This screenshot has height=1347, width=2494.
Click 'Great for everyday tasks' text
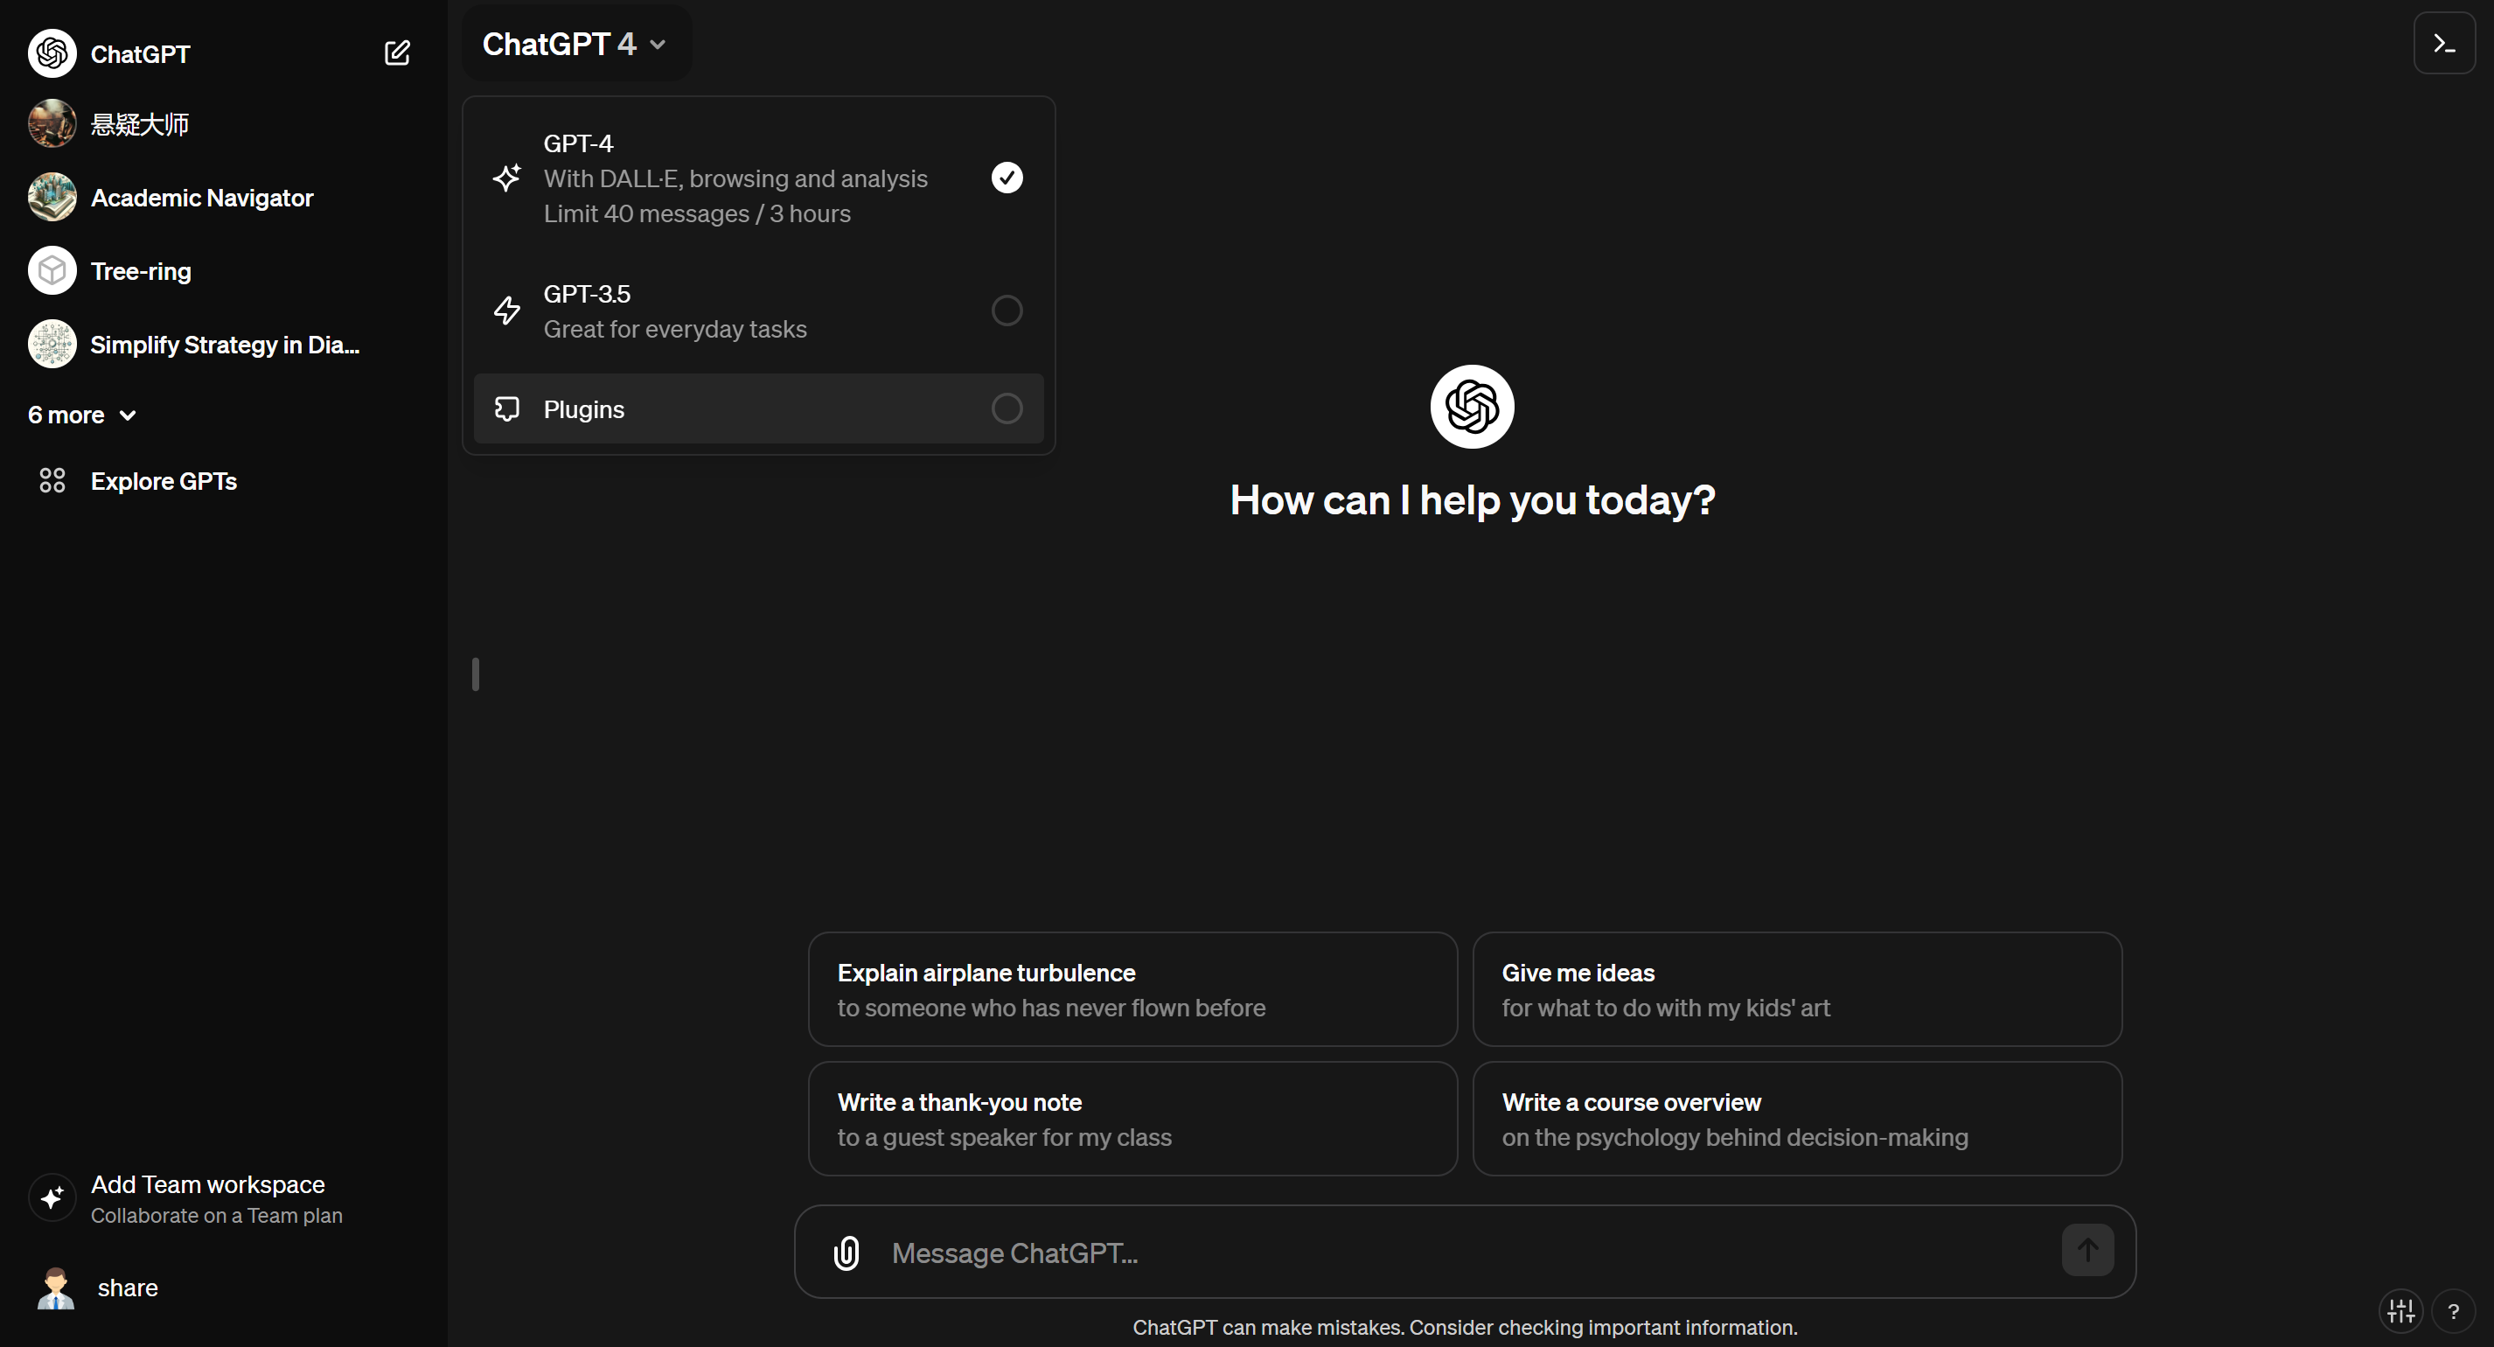click(x=675, y=329)
